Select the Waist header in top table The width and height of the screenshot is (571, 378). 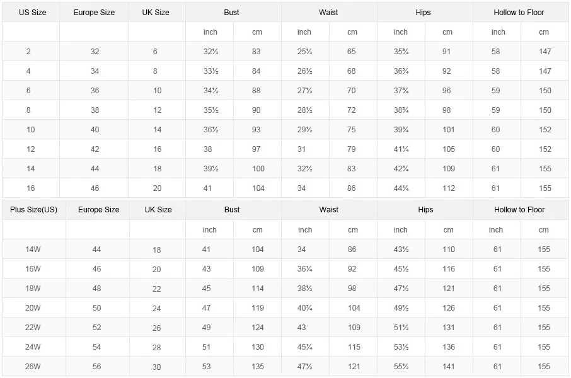click(x=328, y=13)
